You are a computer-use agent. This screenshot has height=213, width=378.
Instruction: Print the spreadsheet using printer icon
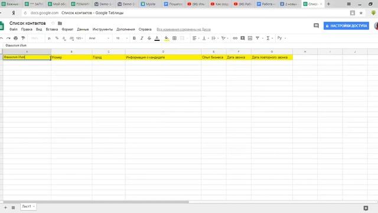16,38
